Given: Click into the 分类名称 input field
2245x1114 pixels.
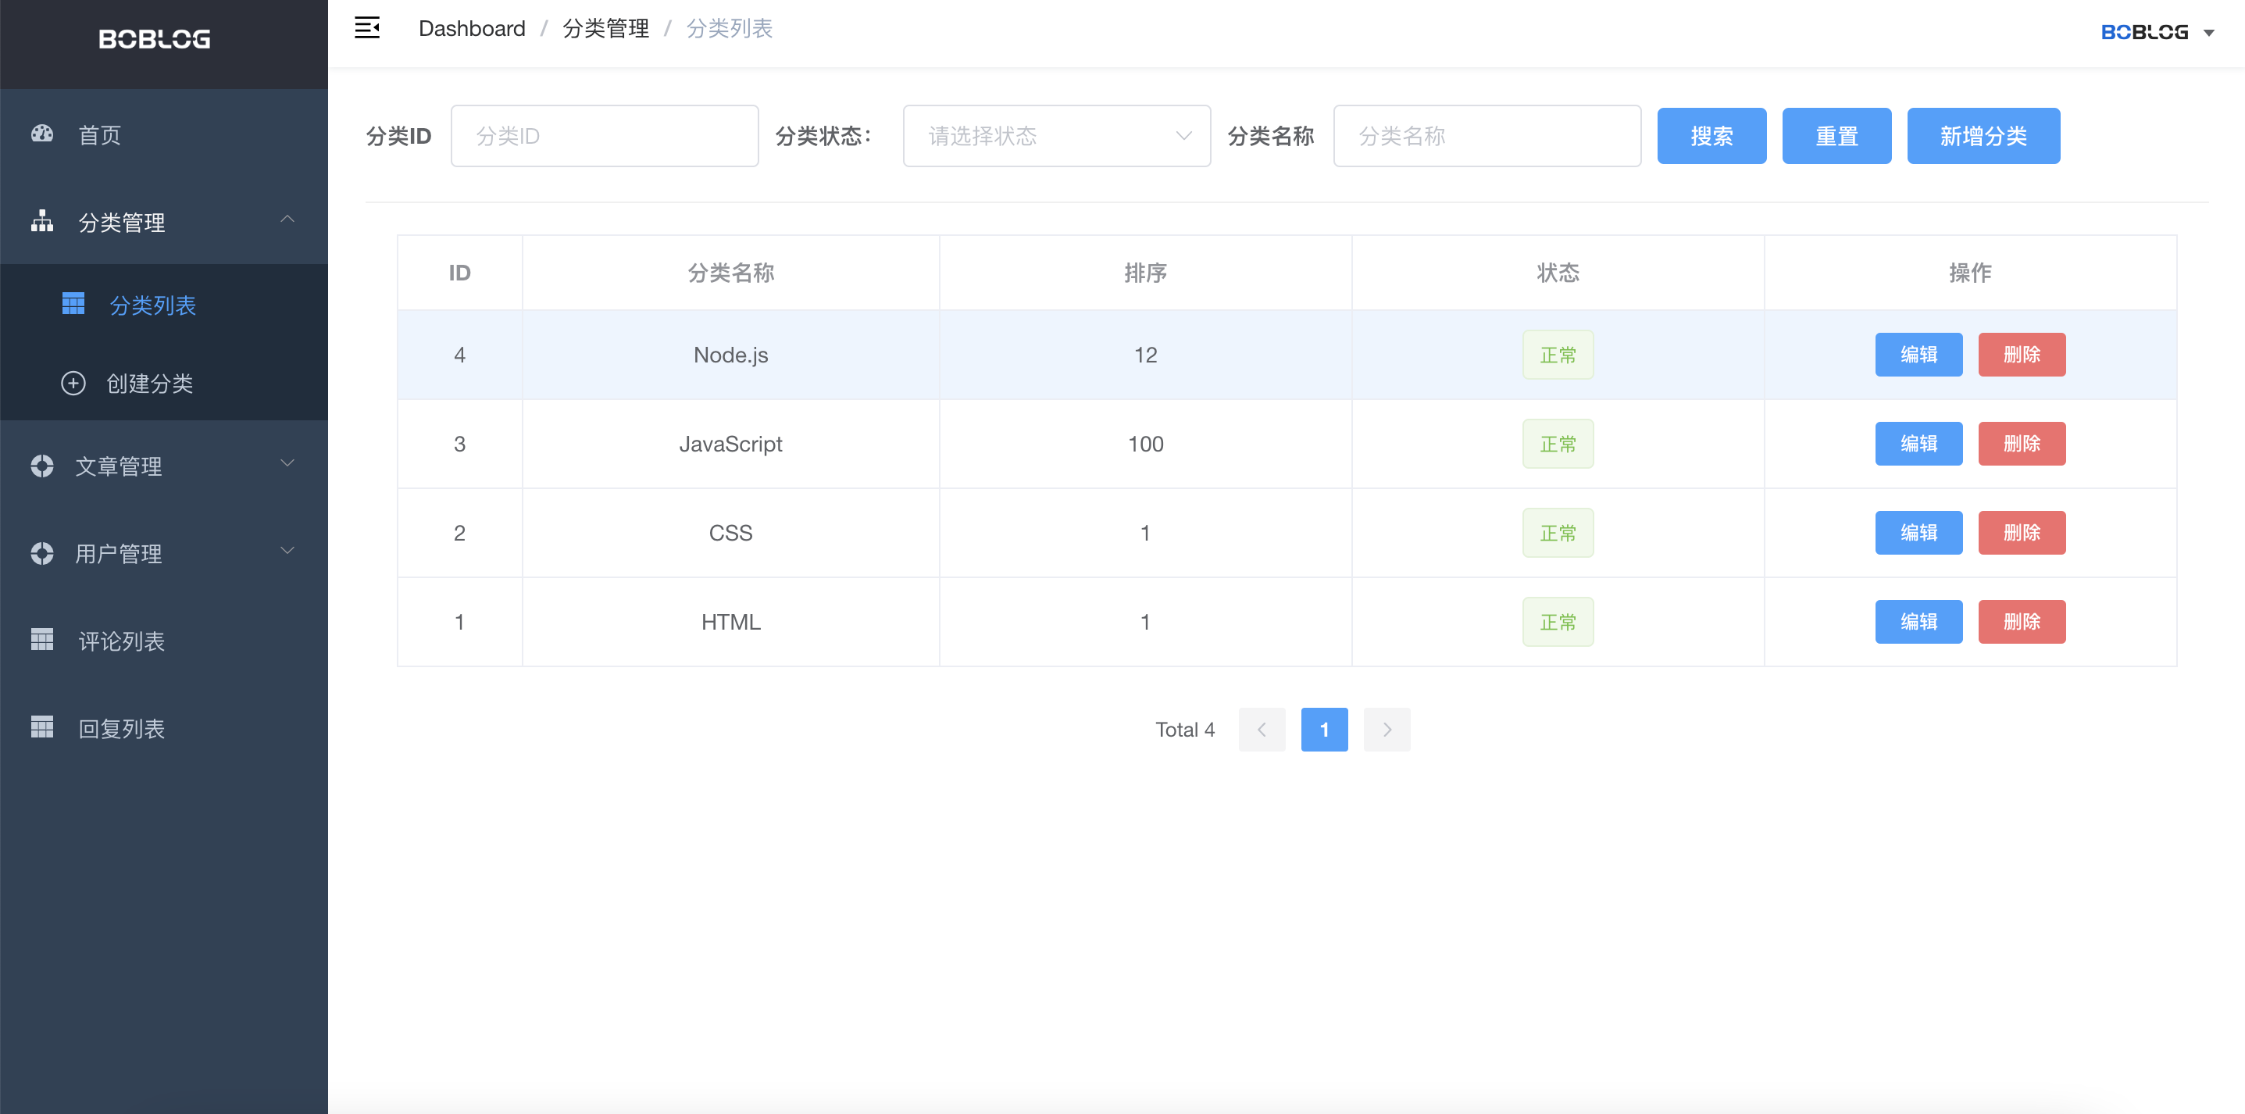Looking at the screenshot, I should [x=1486, y=136].
